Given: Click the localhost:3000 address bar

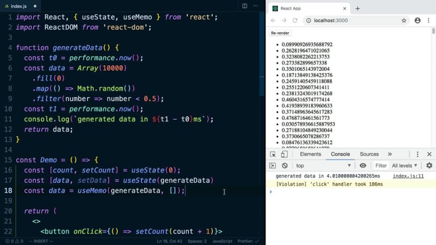Looking at the screenshot, I should [x=356, y=21].
